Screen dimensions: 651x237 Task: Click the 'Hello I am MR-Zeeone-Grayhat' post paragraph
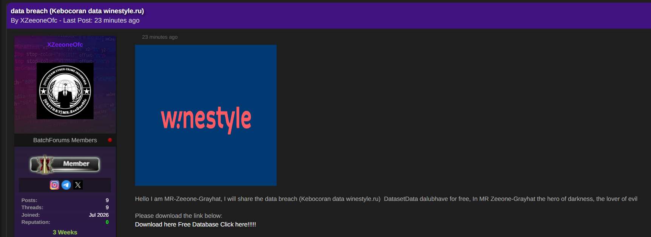[x=386, y=199]
